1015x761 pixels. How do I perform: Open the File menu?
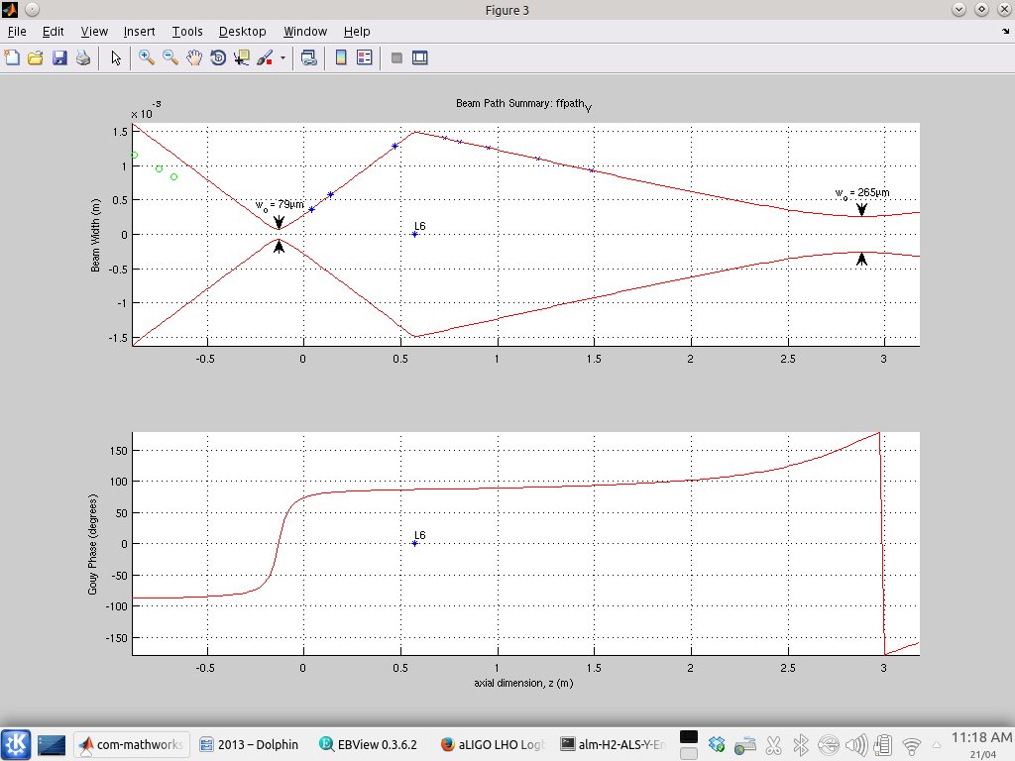pyautogui.click(x=17, y=31)
